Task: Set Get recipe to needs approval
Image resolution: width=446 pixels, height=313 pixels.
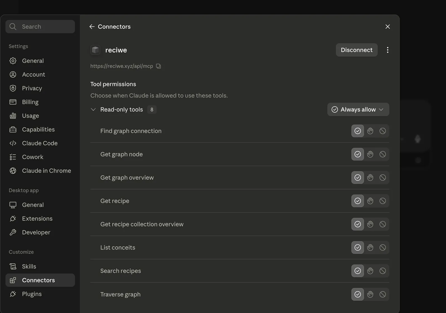Action: (x=370, y=201)
